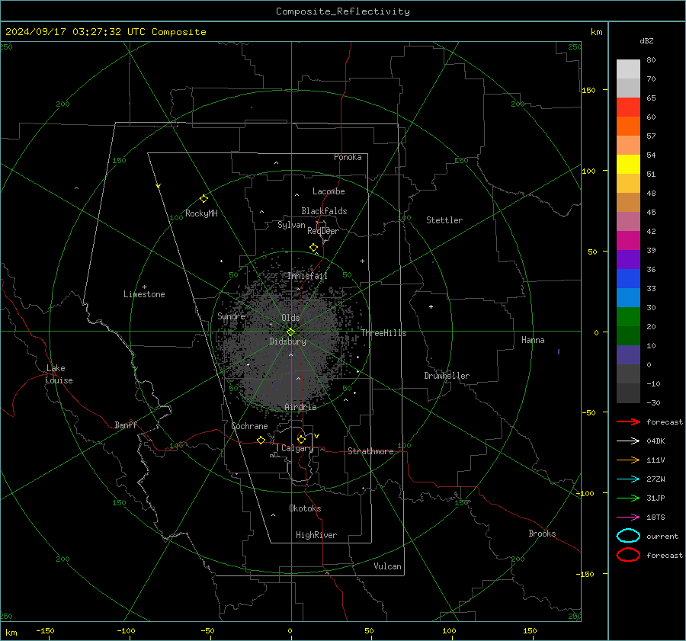Click the magenta 18TS arrow icon
The image size is (686, 641).
(x=628, y=518)
